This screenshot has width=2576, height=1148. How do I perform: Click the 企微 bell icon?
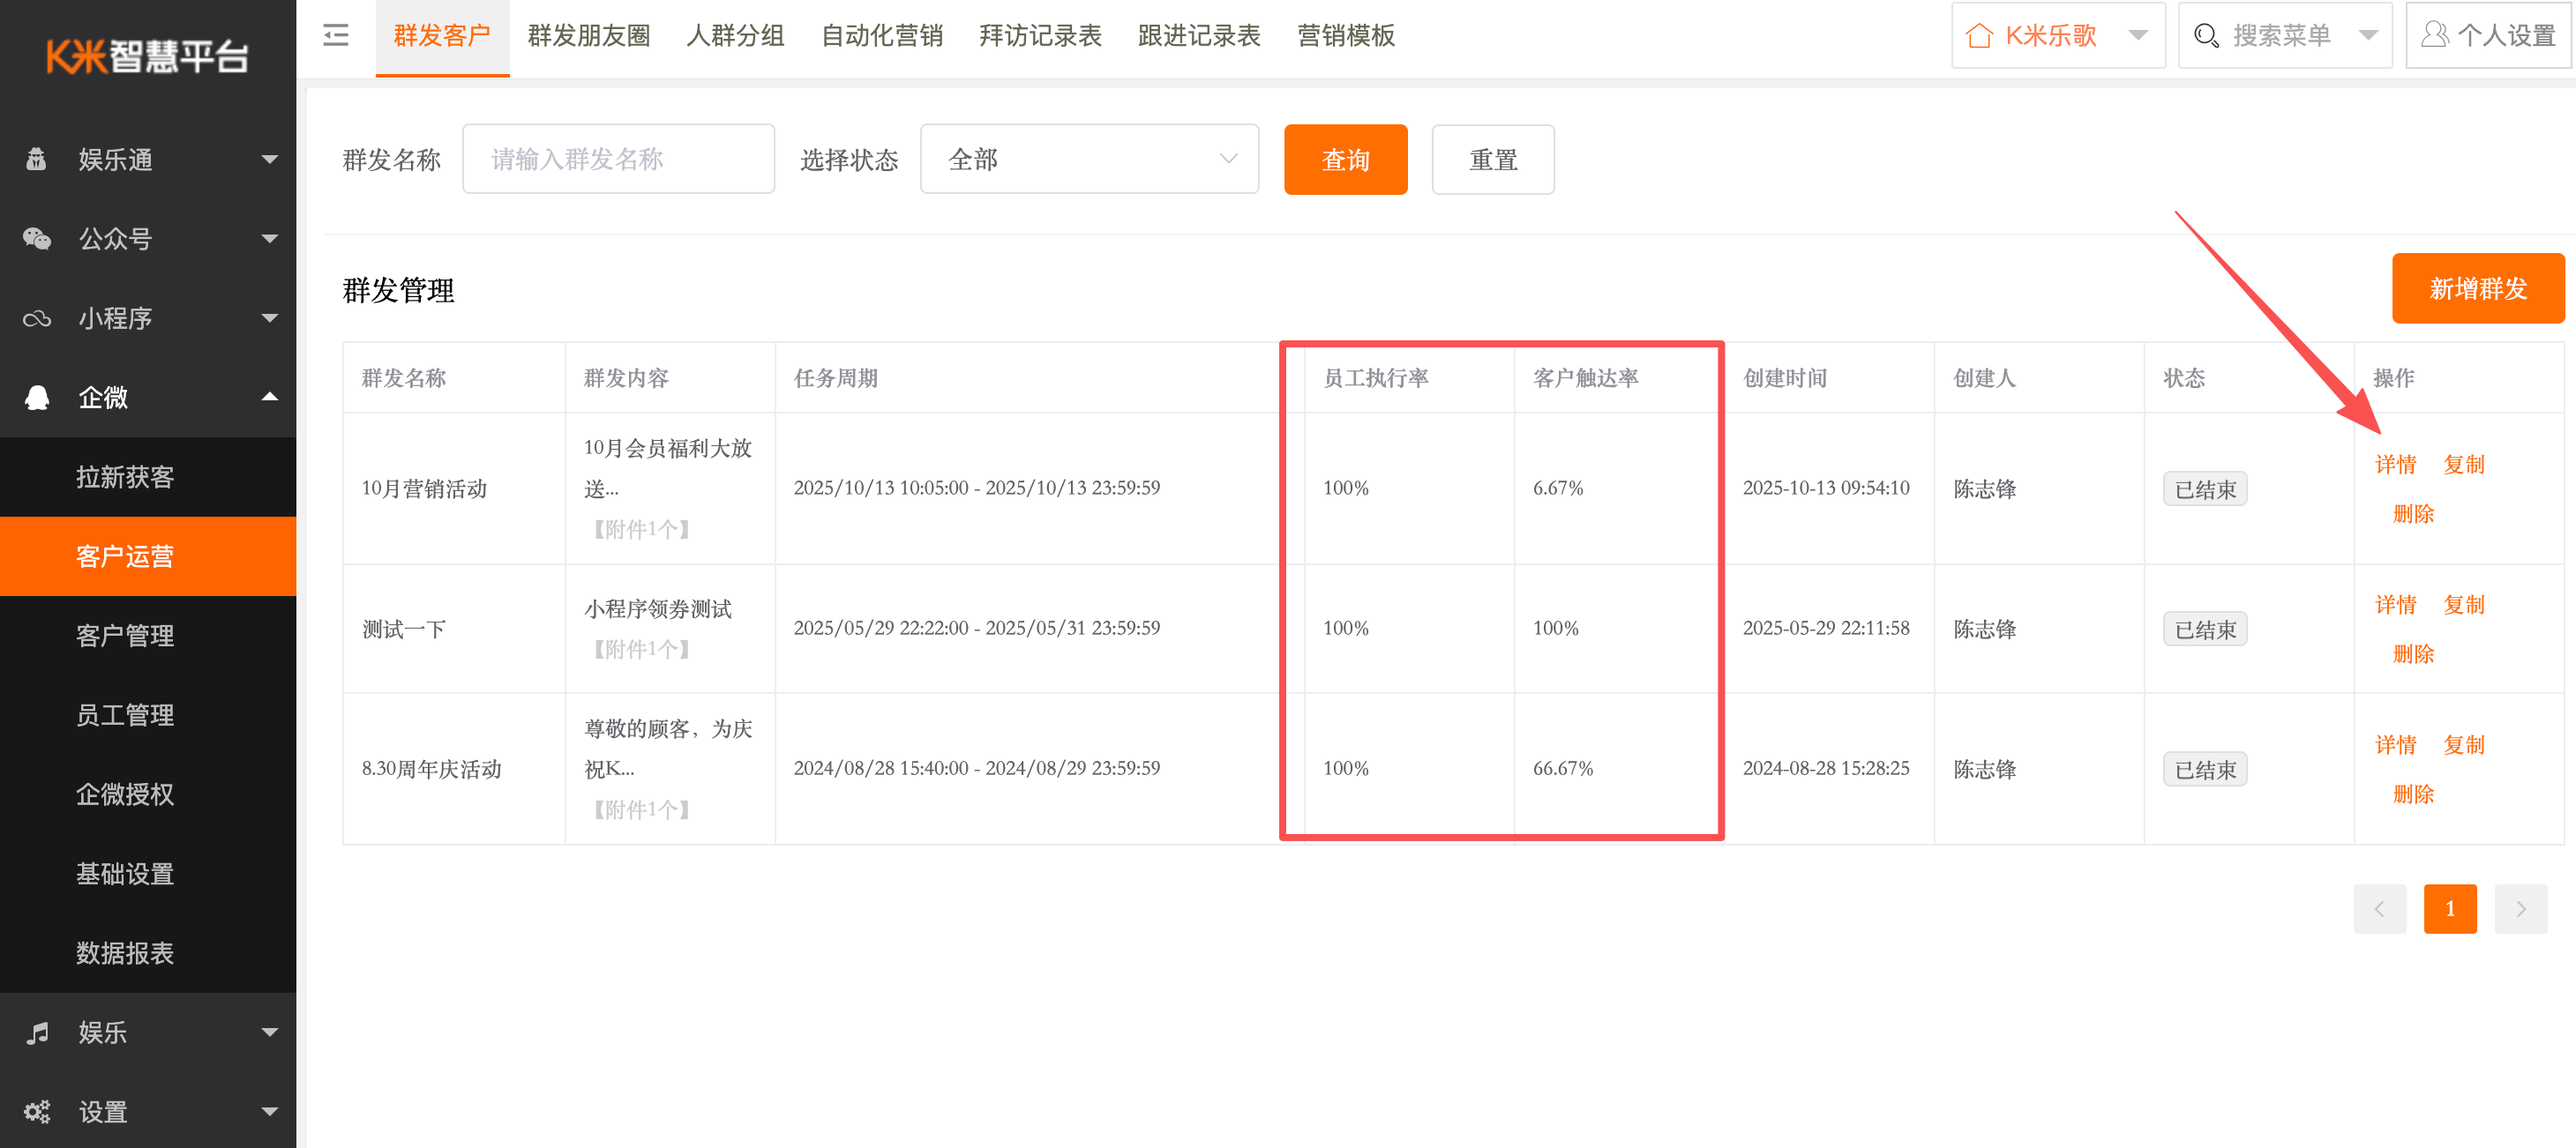coord(37,398)
